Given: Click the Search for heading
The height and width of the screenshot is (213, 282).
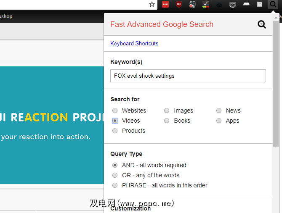Looking at the screenshot, I should coord(125,99).
